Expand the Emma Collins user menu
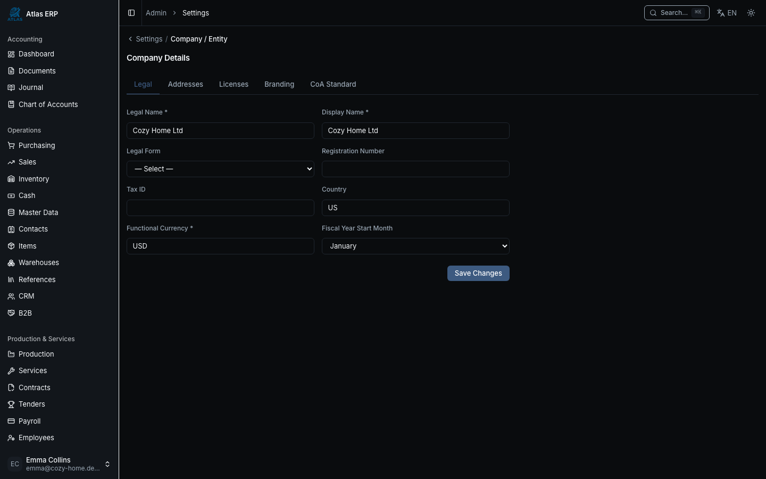766x479 pixels. click(59, 464)
